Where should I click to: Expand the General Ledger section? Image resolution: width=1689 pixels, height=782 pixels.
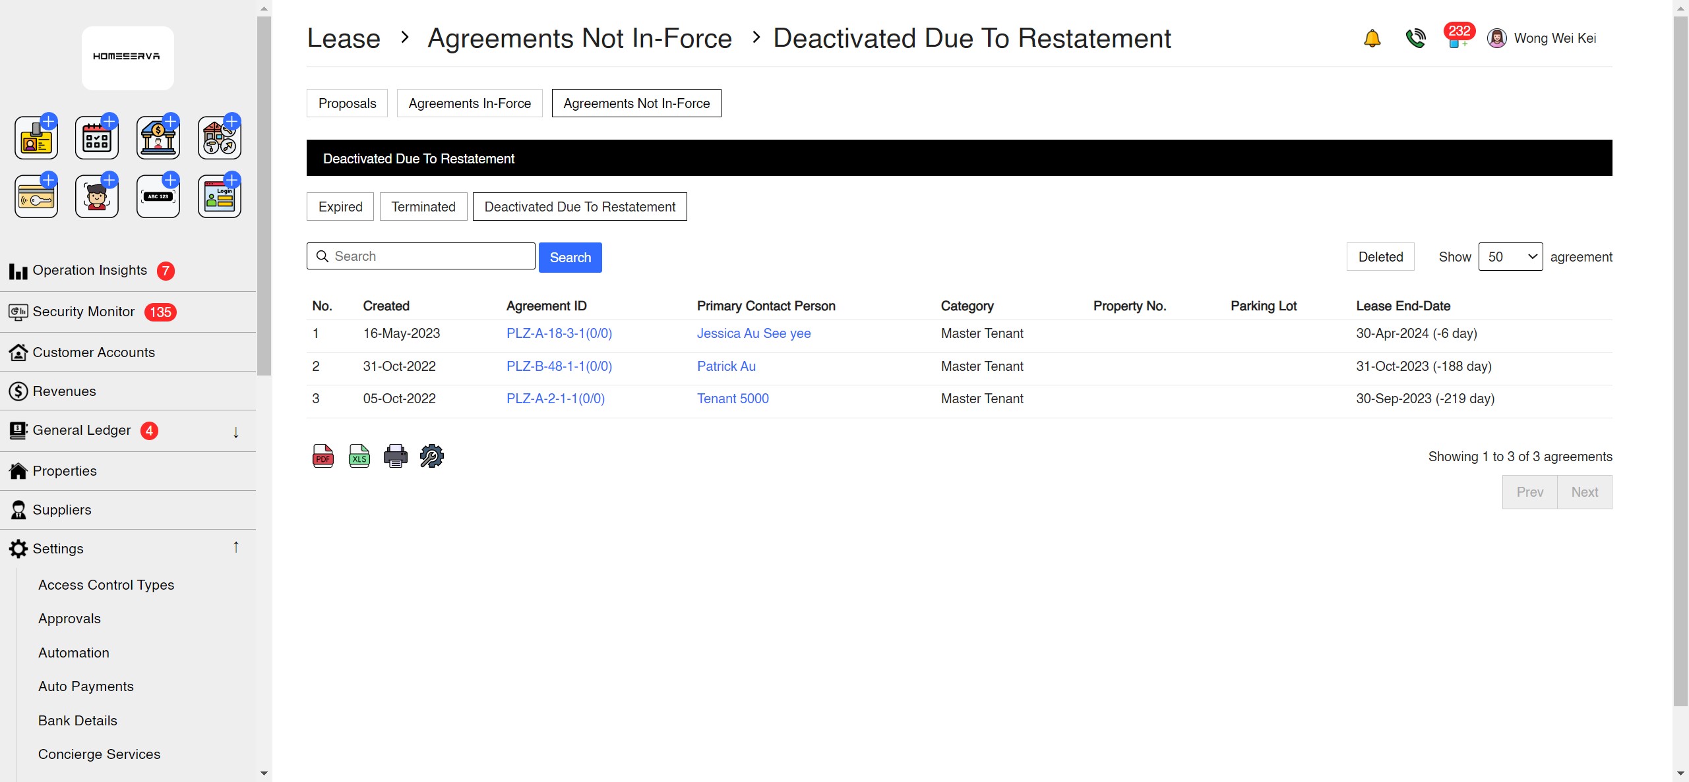pyautogui.click(x=235, y=432)
